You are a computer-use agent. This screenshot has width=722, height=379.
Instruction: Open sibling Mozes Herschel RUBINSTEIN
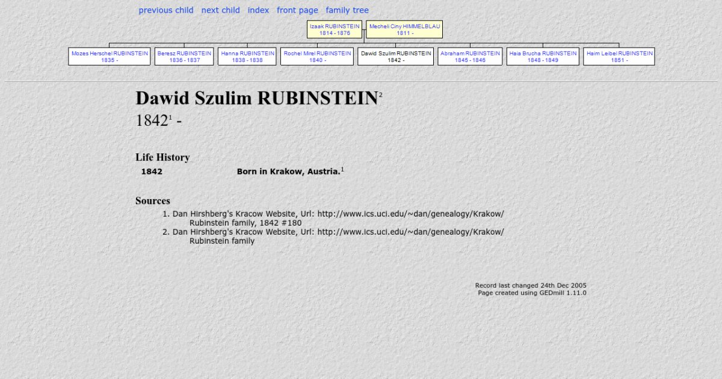pyautogui.click(x=110, y=57)
